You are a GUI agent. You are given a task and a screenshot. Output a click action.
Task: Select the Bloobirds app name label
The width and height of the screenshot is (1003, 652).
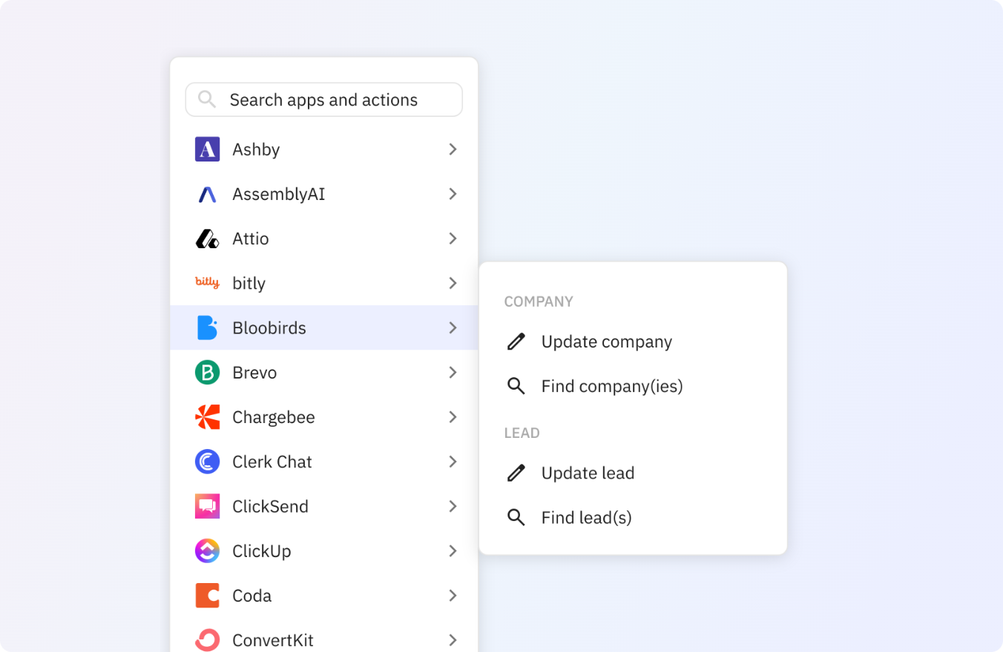[x=269, y=327]
